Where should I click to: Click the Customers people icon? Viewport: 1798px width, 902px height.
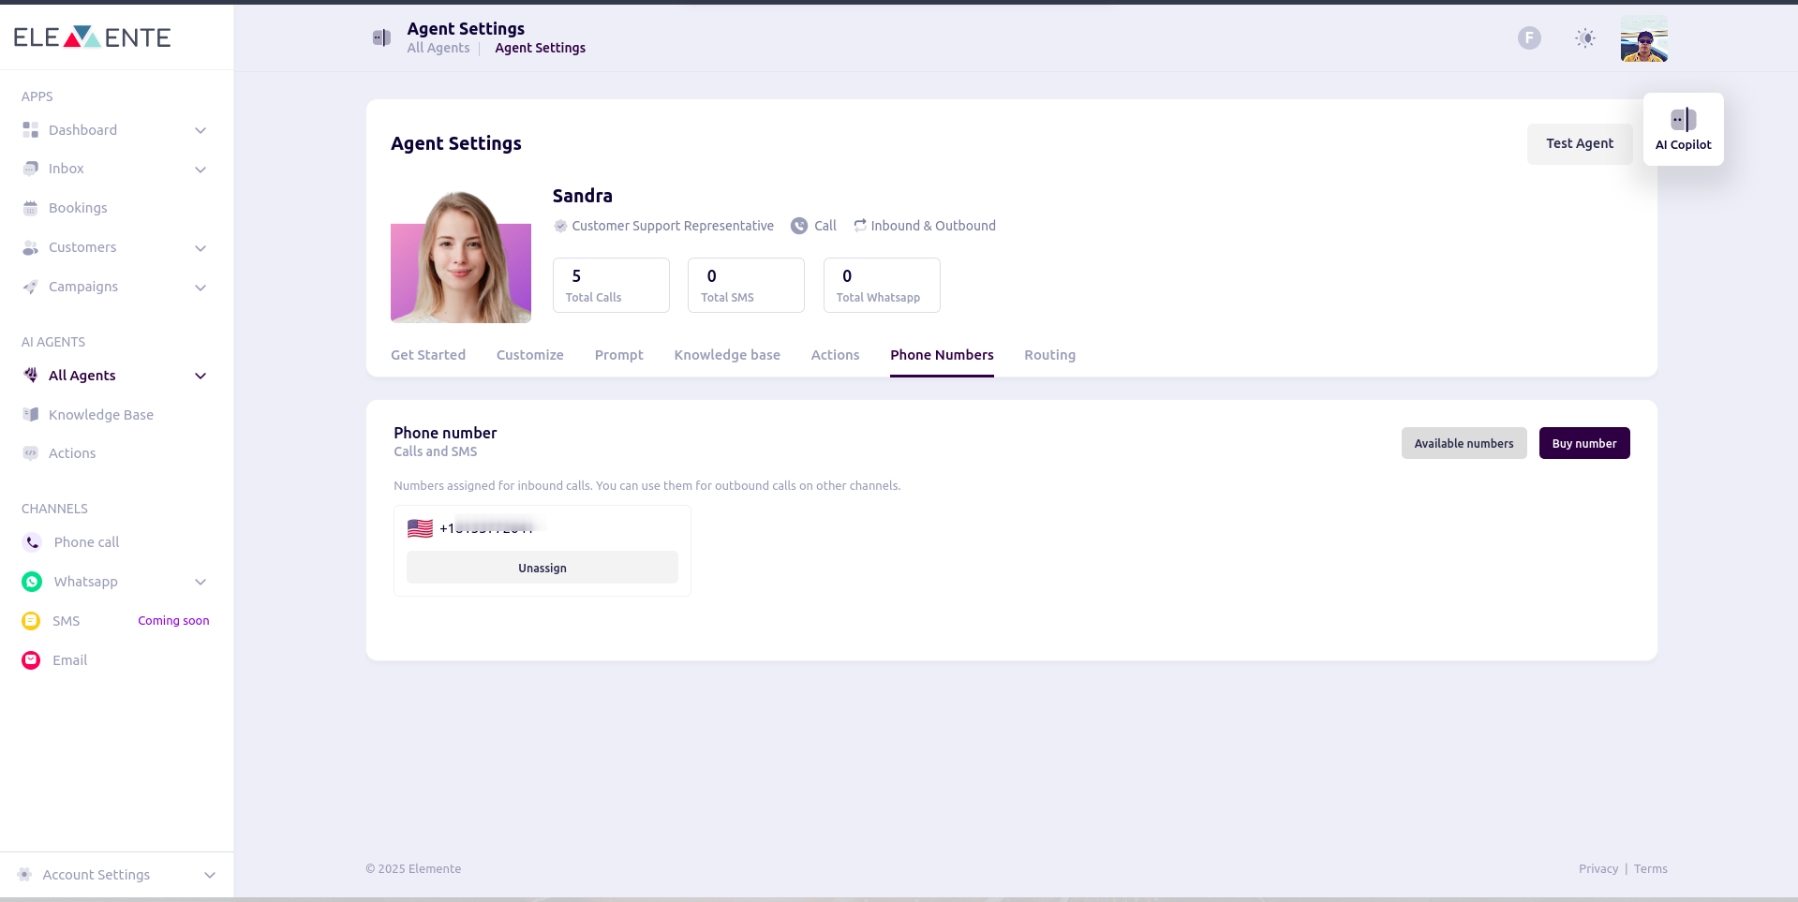pyautogui.click(x=31, y=247)
